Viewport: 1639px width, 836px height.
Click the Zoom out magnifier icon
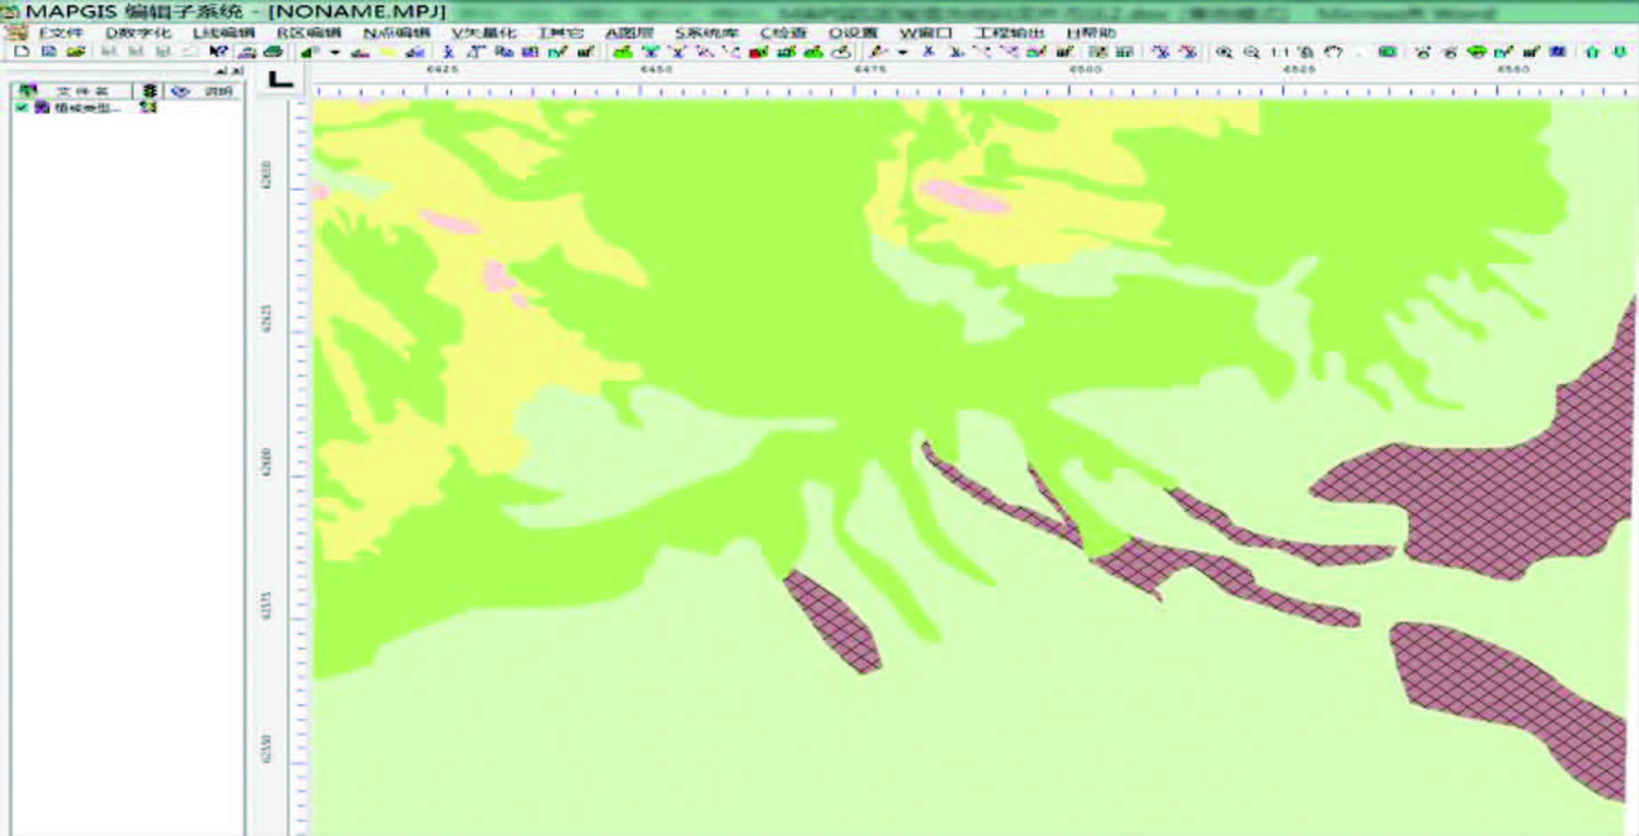(x=1251, y=52)
